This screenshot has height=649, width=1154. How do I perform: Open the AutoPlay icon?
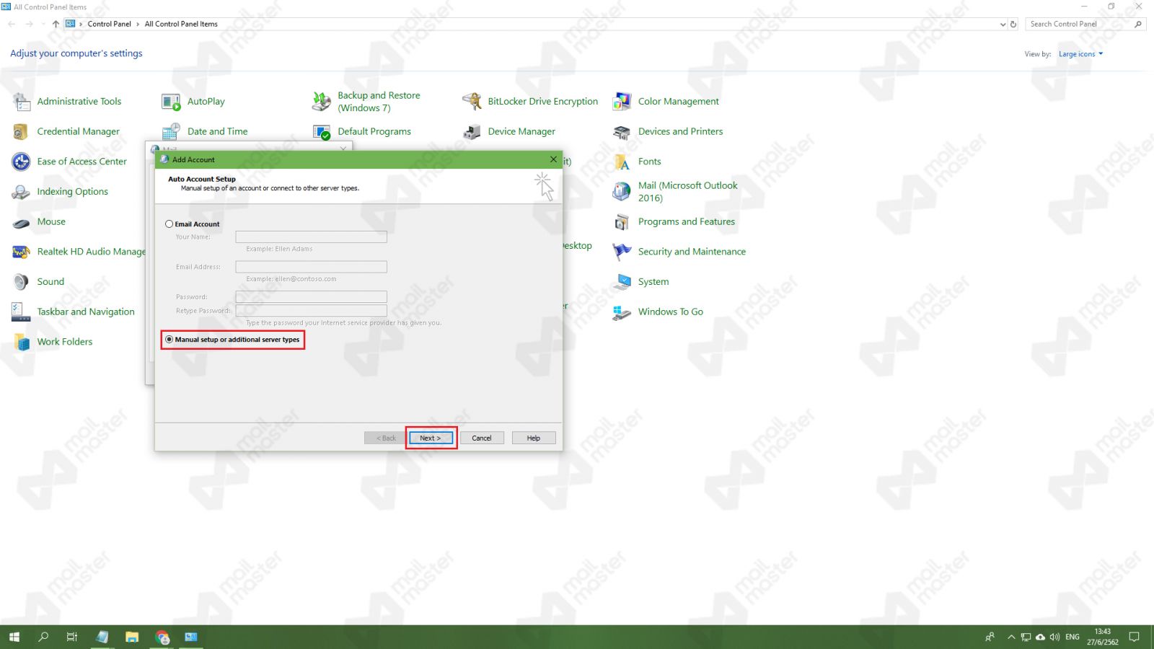point(172,102)
